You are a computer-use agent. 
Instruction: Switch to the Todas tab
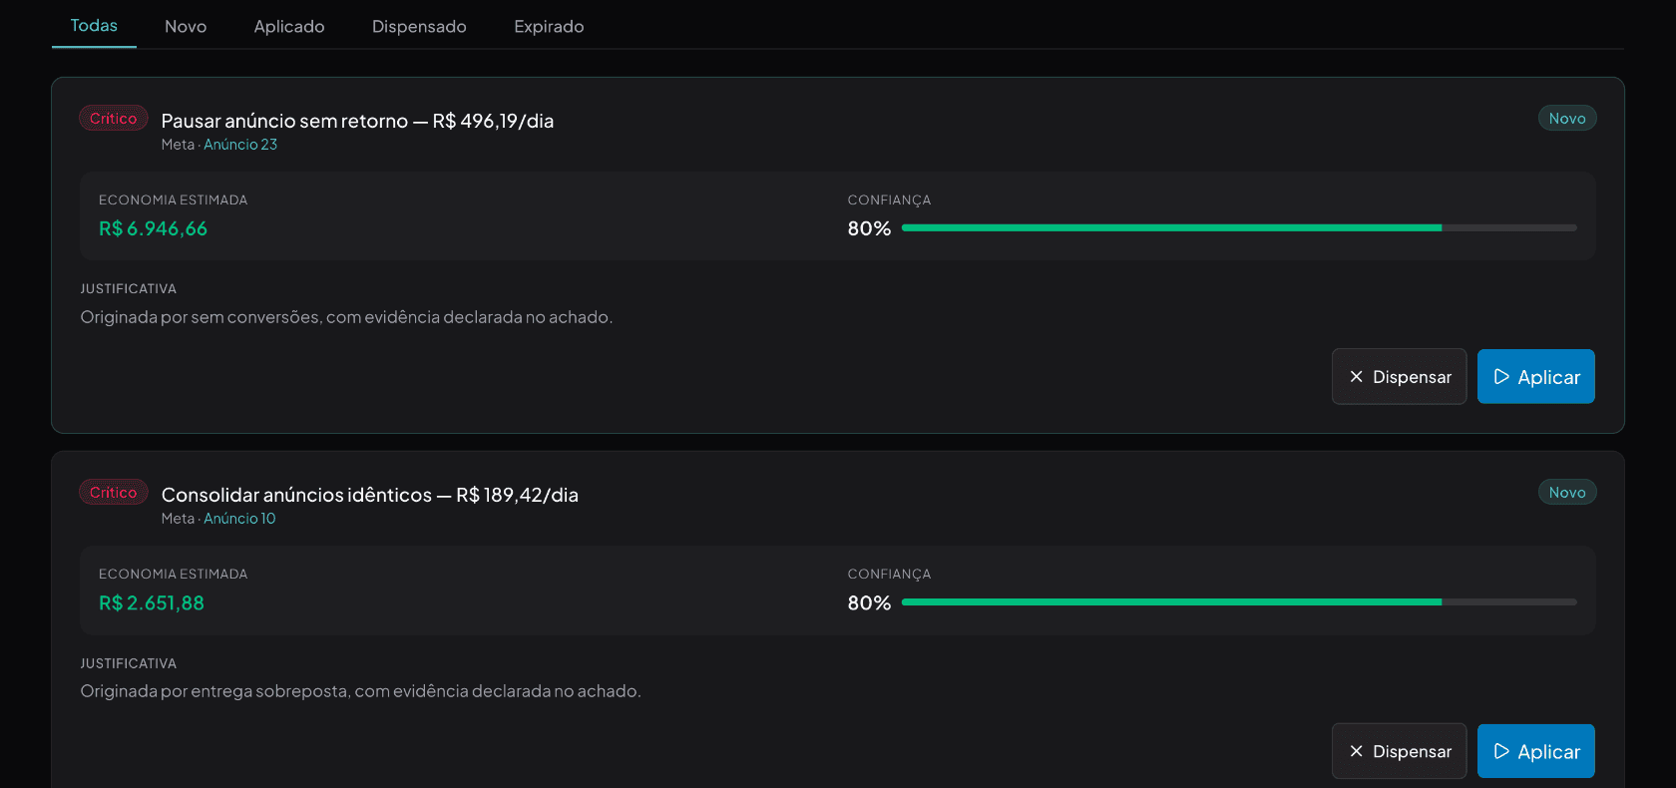coord(94,26)
